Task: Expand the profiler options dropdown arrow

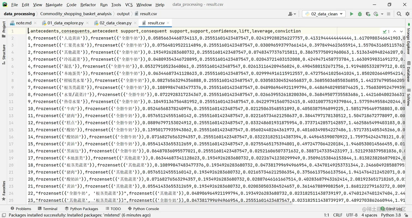Action: click(x=382, y=14)
